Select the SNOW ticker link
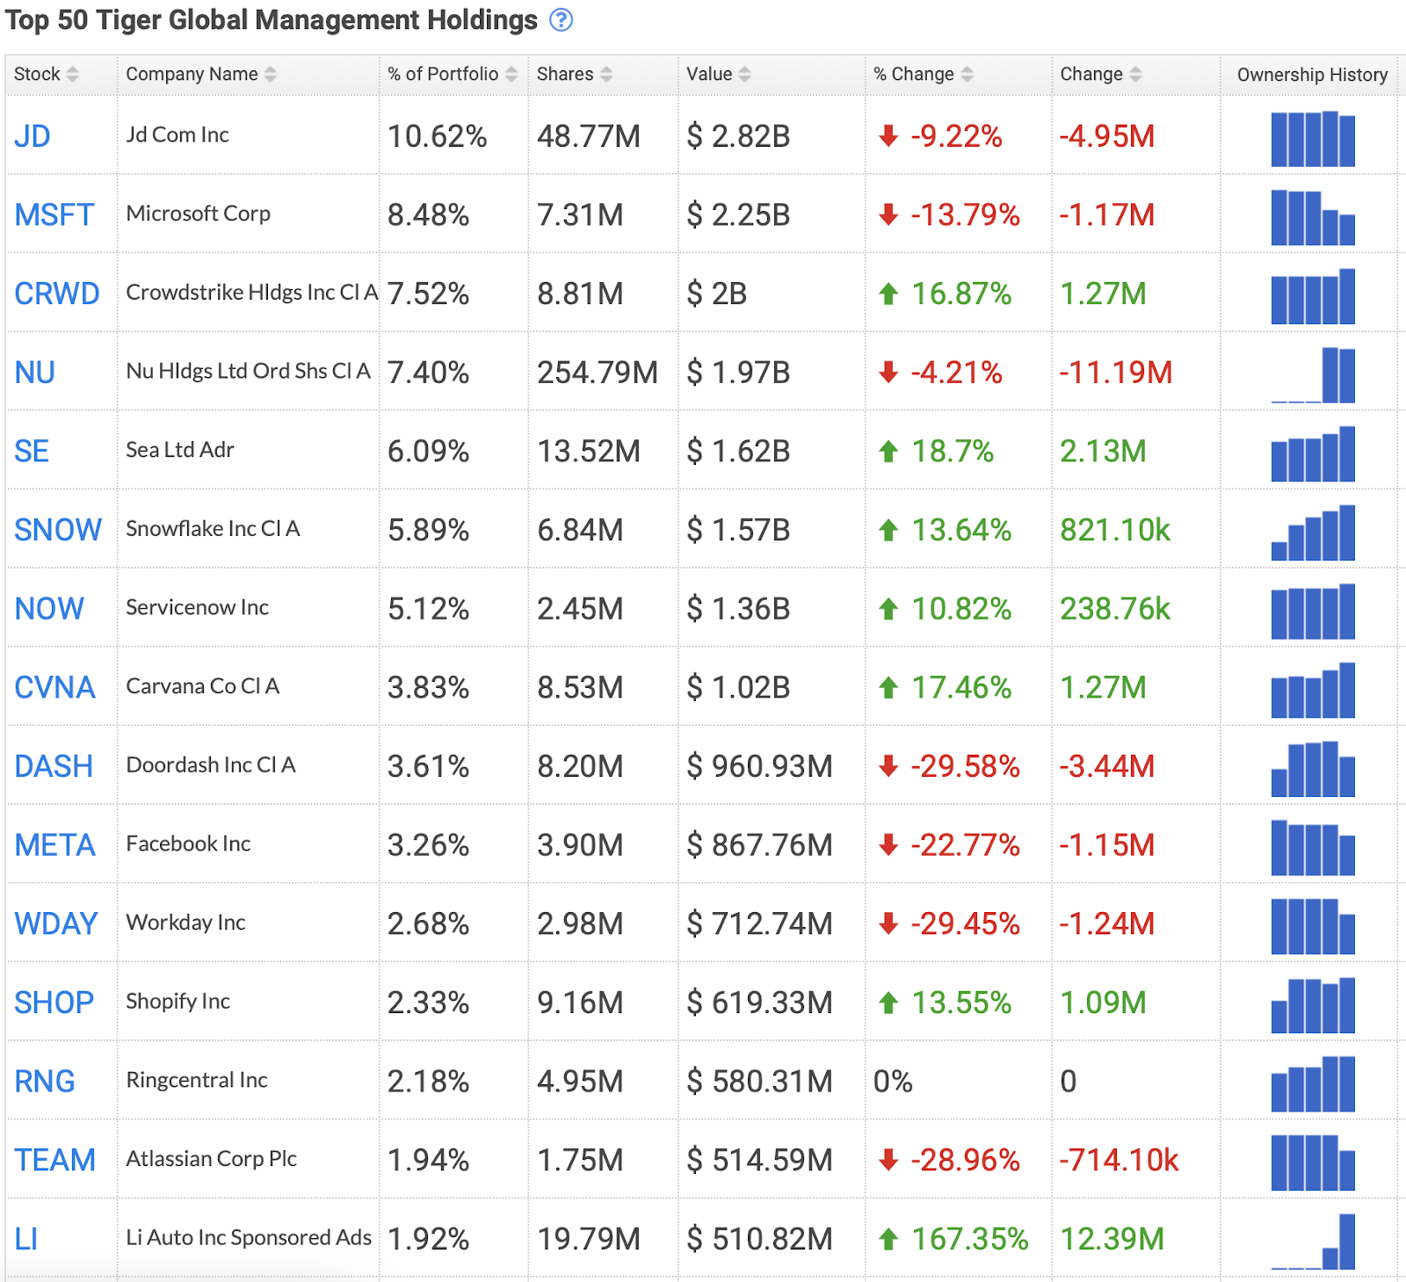This screenshot has height=1282, width=1406. tap(58, 530)
